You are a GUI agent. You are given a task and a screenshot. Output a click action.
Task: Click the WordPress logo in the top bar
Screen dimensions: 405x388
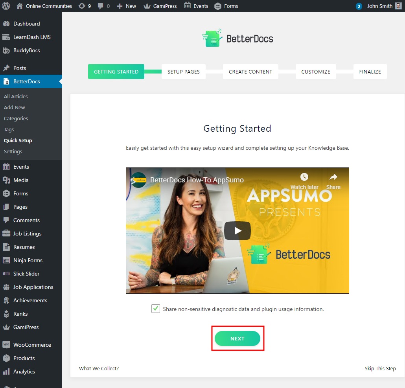click(x=6, y=6)
